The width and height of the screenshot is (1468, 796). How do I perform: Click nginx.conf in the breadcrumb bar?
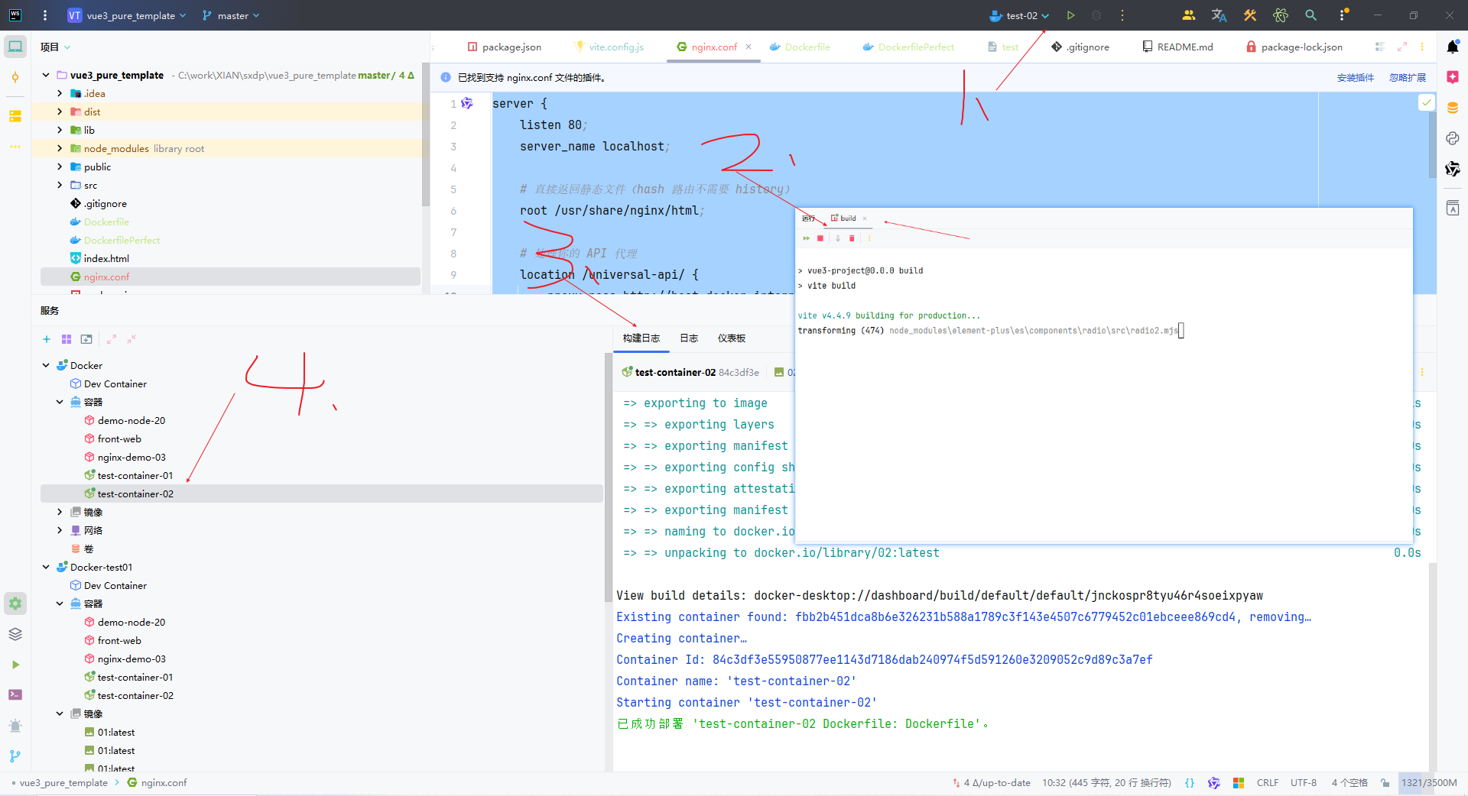157,783
